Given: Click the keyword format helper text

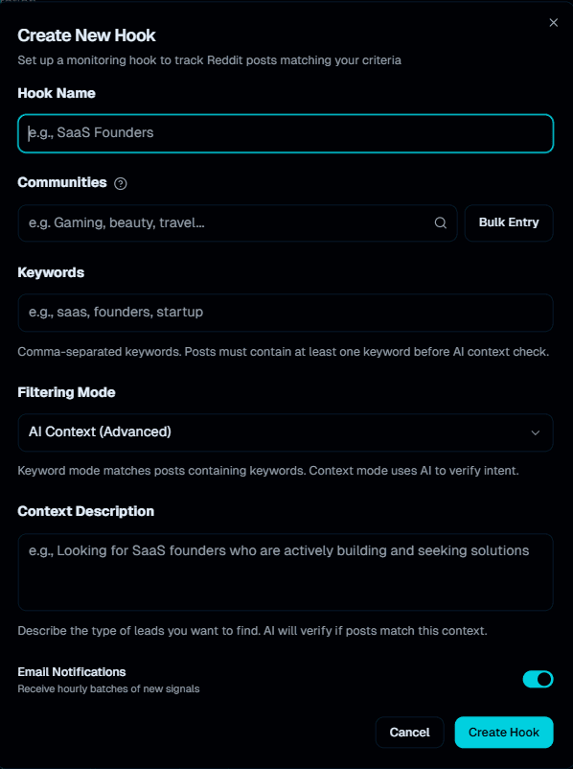Looking at the screenshot, I should [x=285, y=352].
